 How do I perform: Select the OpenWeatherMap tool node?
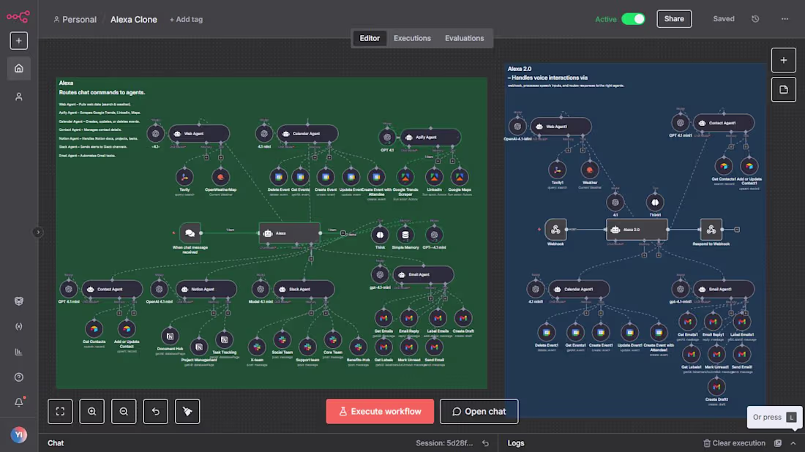pos(221,177)
